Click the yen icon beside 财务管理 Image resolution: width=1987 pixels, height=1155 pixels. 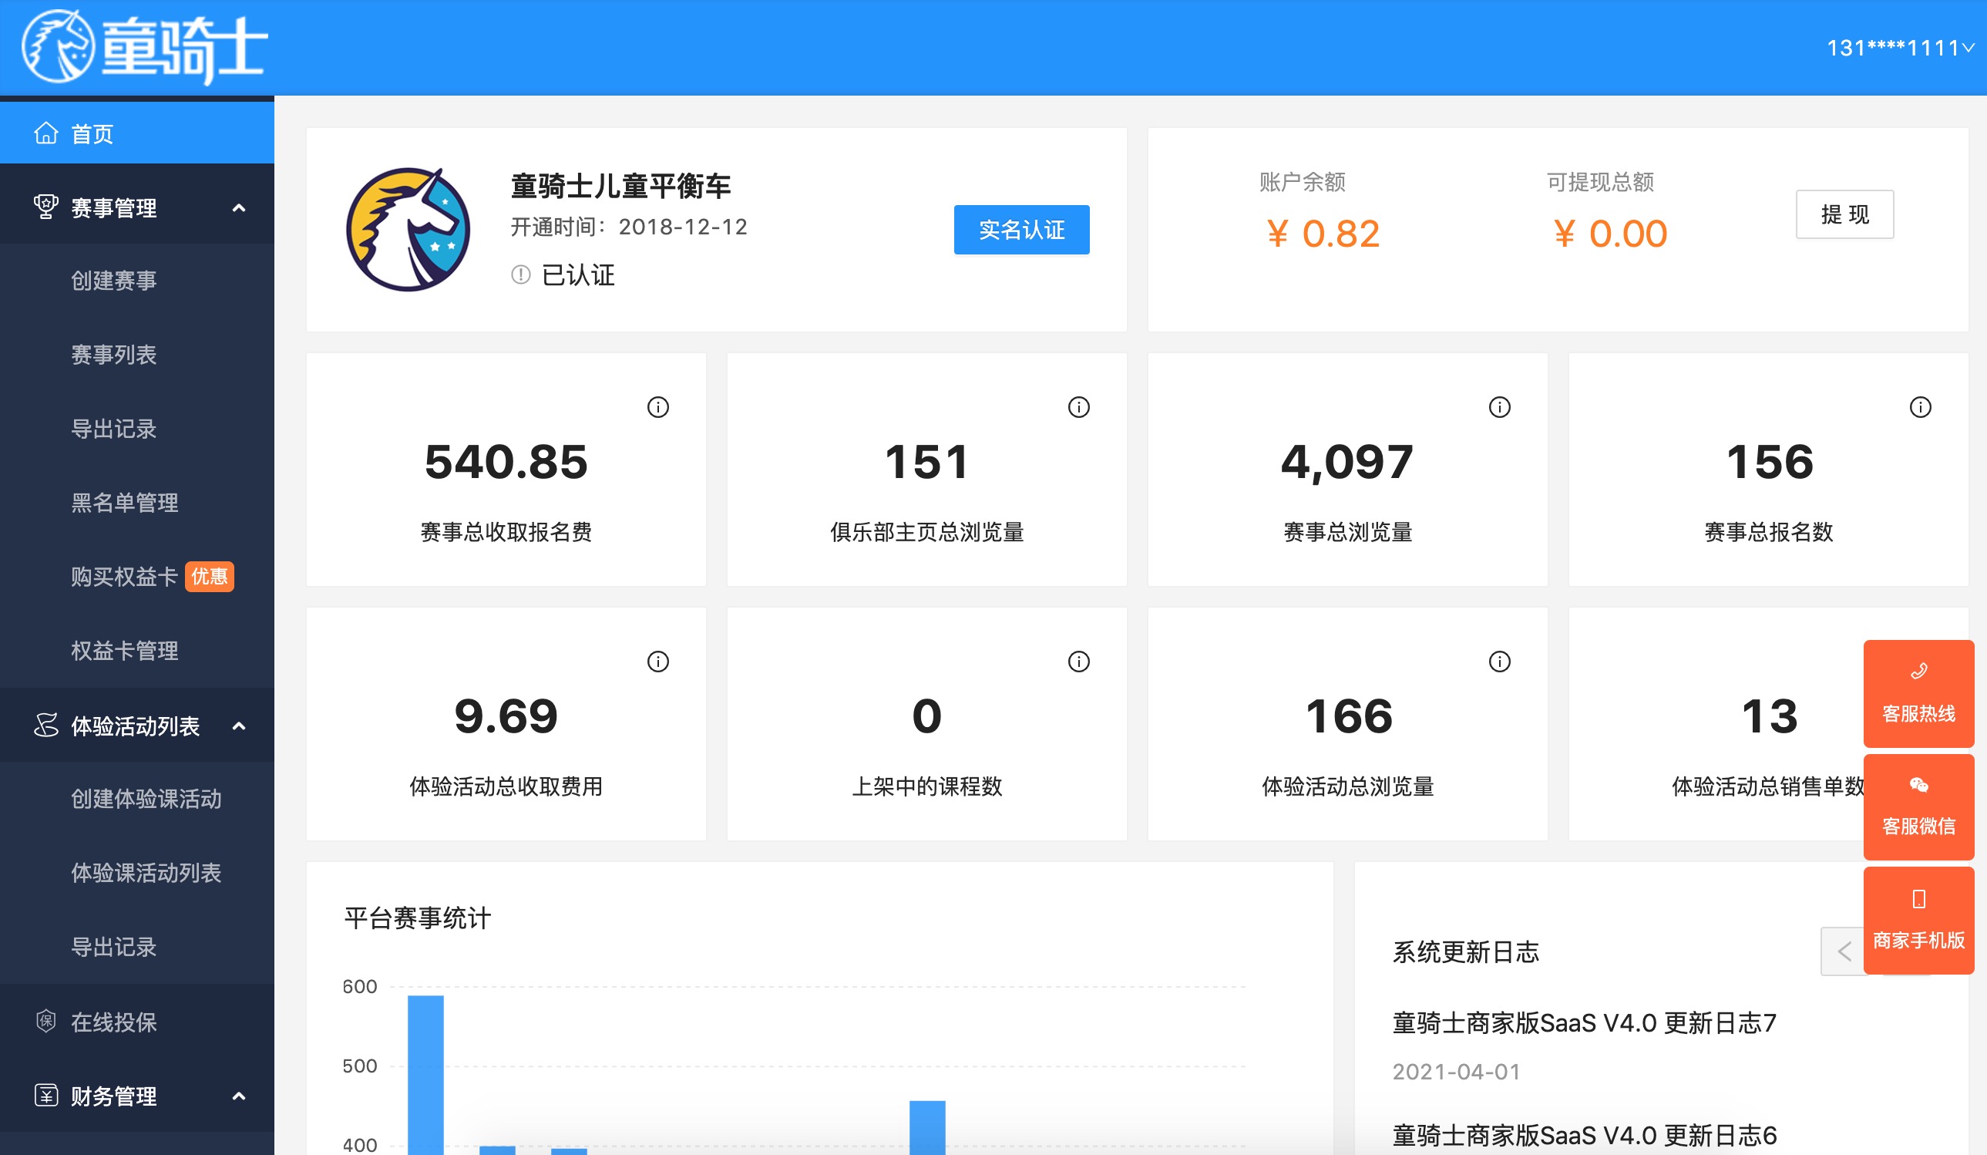45,1095
